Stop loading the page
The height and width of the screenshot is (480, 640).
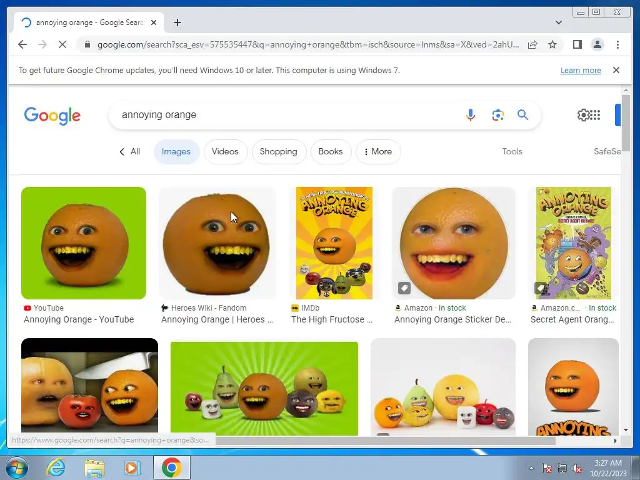coord(62,44)
